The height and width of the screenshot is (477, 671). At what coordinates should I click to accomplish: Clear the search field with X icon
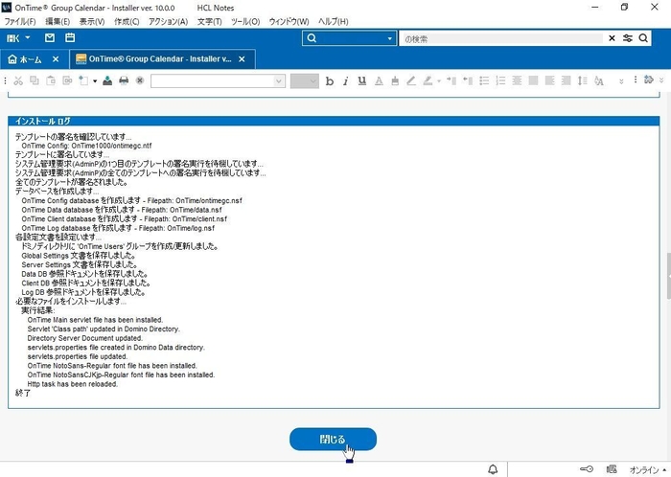(613, 38)
